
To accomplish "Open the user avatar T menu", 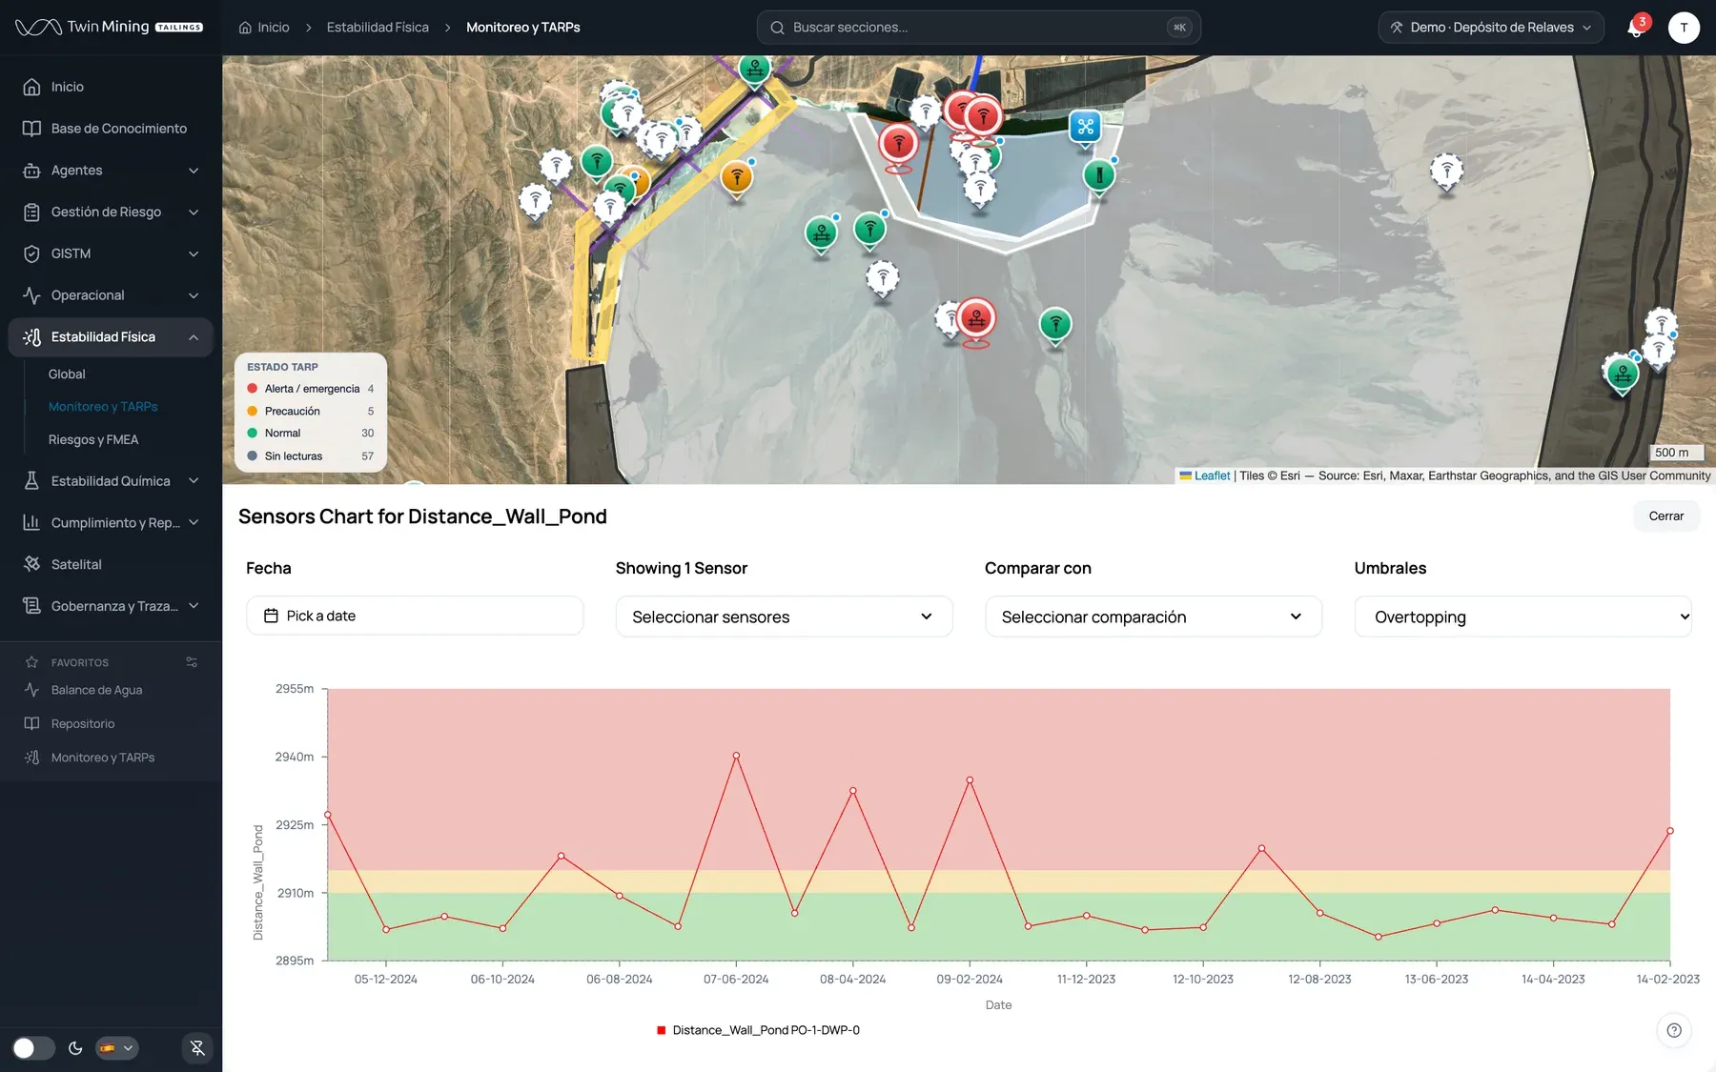I will (1684, 28).
